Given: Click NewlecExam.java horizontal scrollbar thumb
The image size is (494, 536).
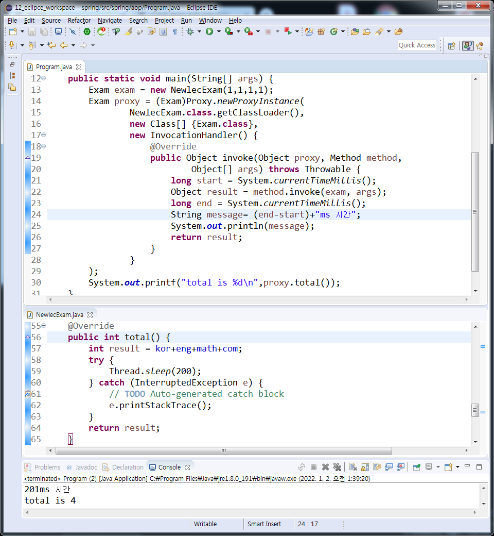Looking at the screenshot, I should click(224, 450).
